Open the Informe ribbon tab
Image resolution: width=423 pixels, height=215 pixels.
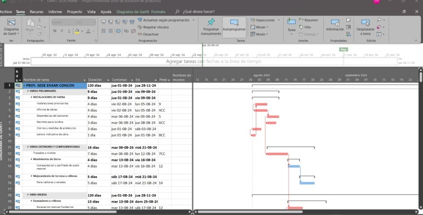(55, 12)
